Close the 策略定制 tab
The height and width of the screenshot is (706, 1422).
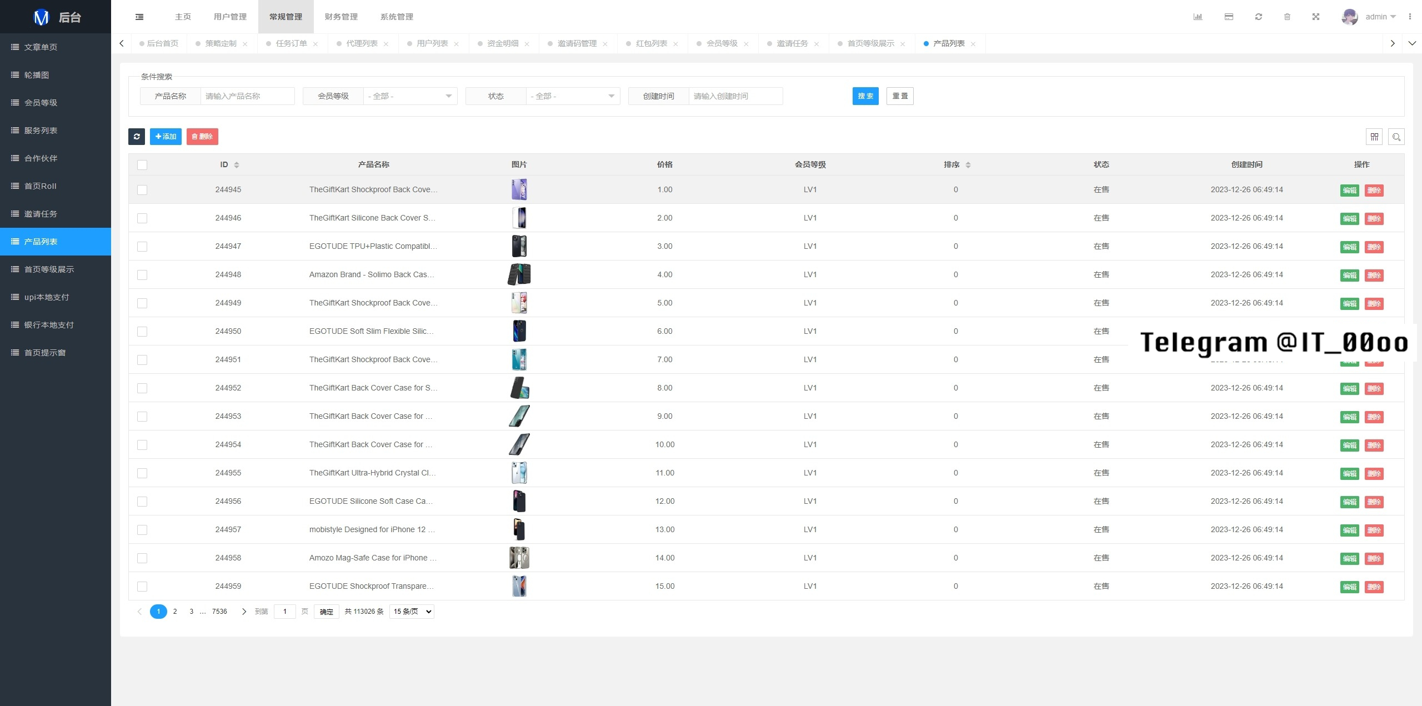coord(245,44)
